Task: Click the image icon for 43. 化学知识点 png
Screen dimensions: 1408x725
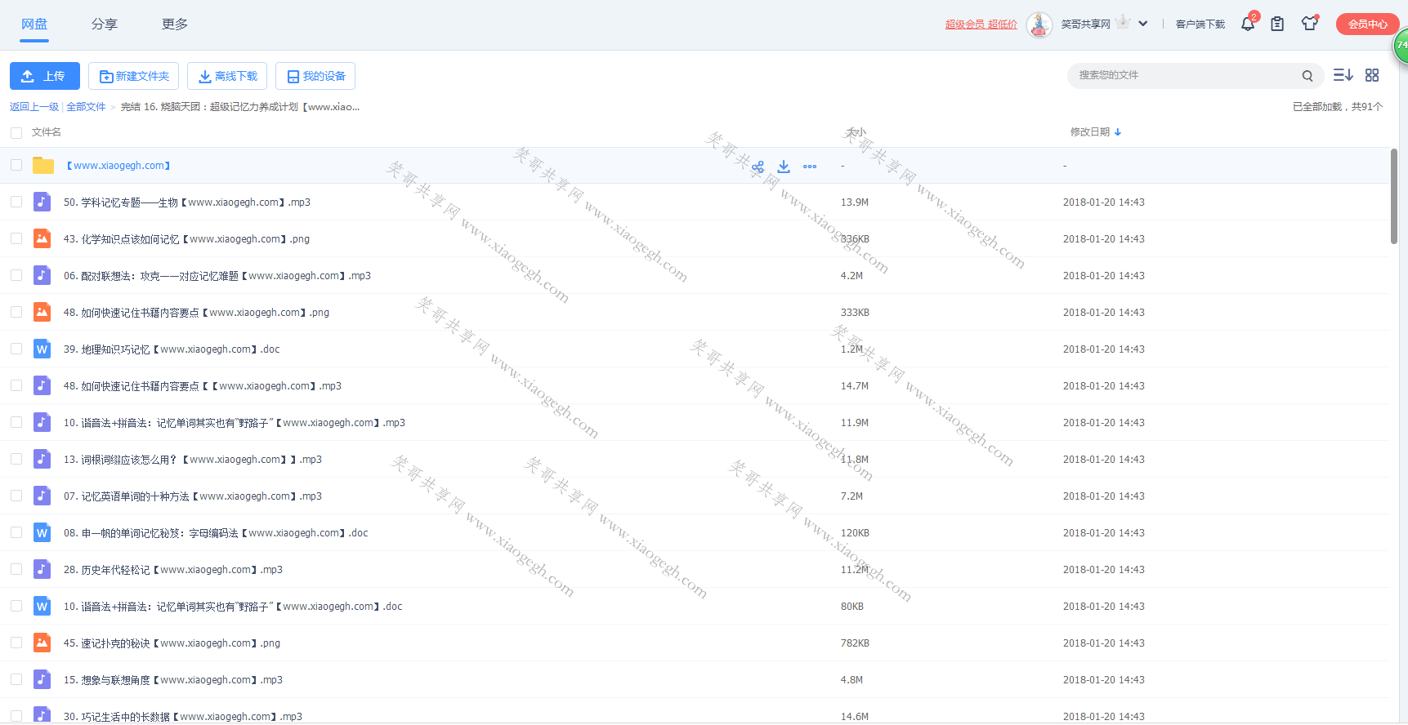Action: pyautogui.click(x=42, y=238)
